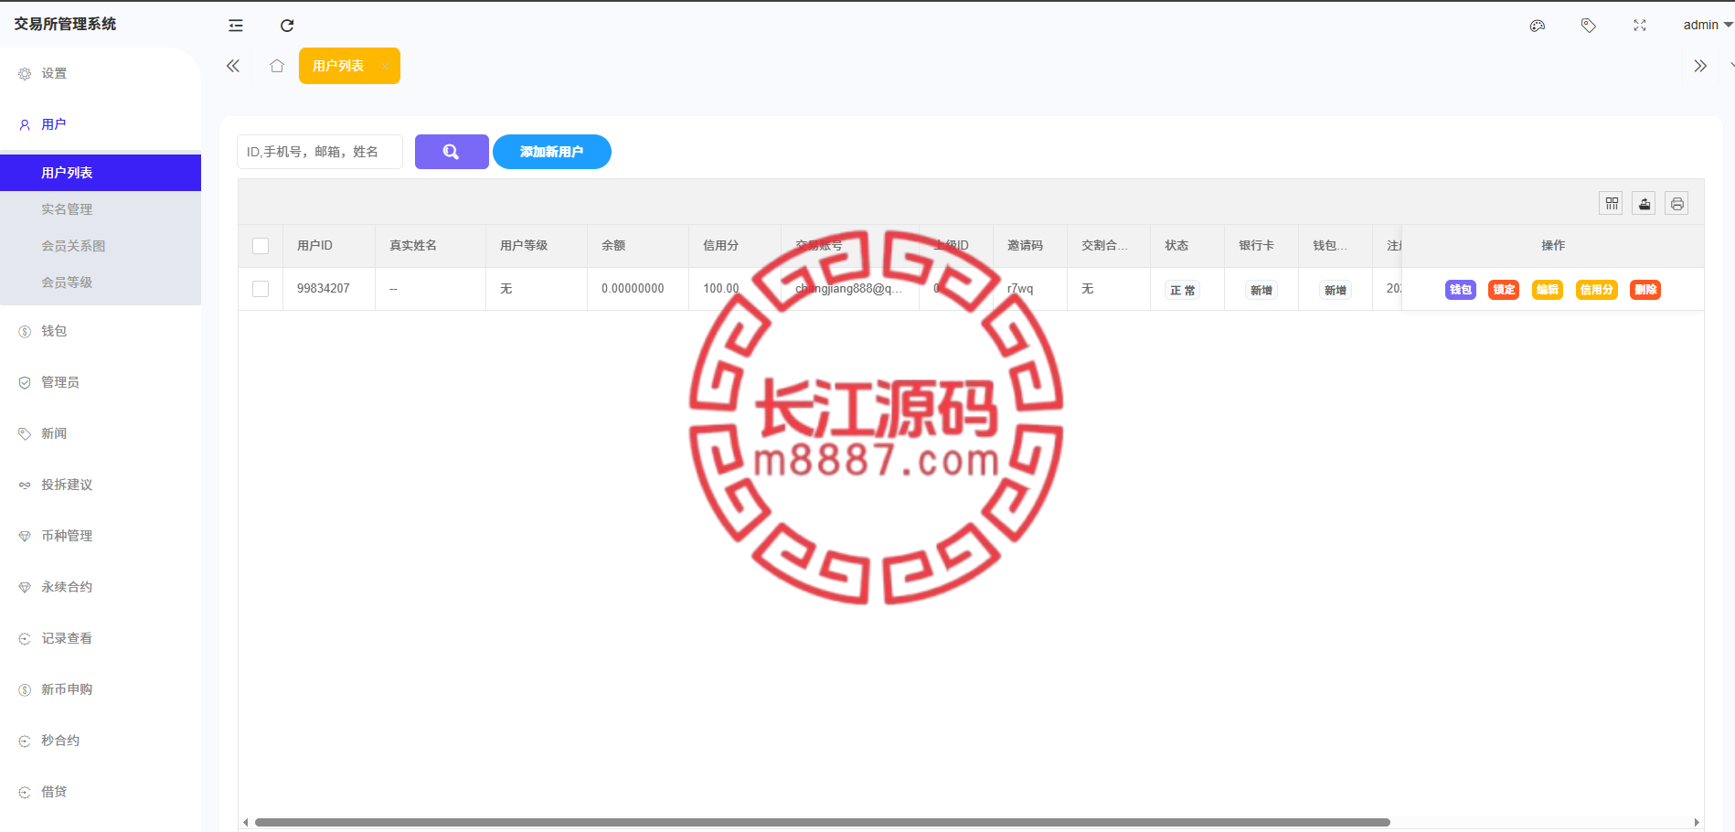
Task: Click the 管理员 shield icon
Action: [x=25, y=383]
